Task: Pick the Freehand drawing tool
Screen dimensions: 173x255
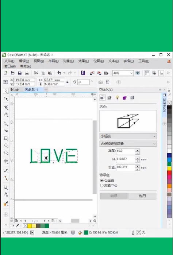Action: coord(6,124)
